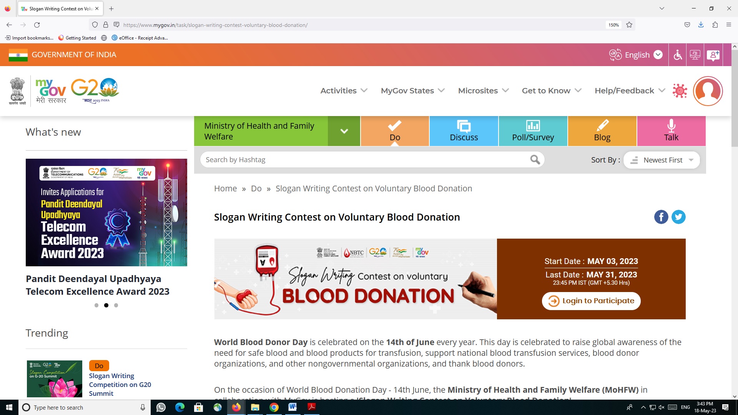Image resolution: width=738 pixels, height=415 pixels.
Task: Bookmark this page with star icon
Action: [629, 25]
